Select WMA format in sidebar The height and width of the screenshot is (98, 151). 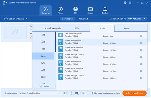point(43,56)
